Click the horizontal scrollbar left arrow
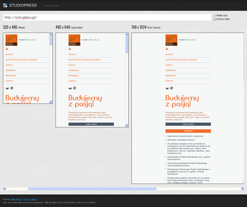Viewport: 247px width, 207px height. click(x=5, y=188)
